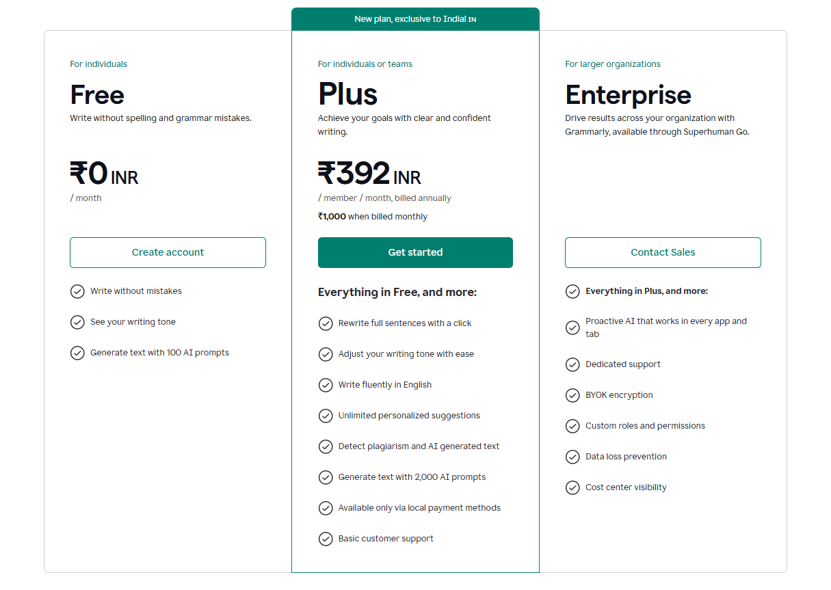Click the checkmark next to 'Basic customer support'
This screenshot has width=831, height=590.
coord(326,539)
